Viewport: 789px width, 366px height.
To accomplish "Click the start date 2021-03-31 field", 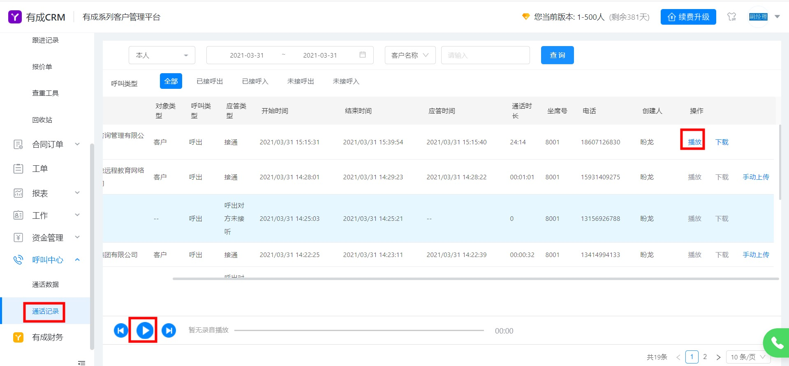I will pos(247,55).
